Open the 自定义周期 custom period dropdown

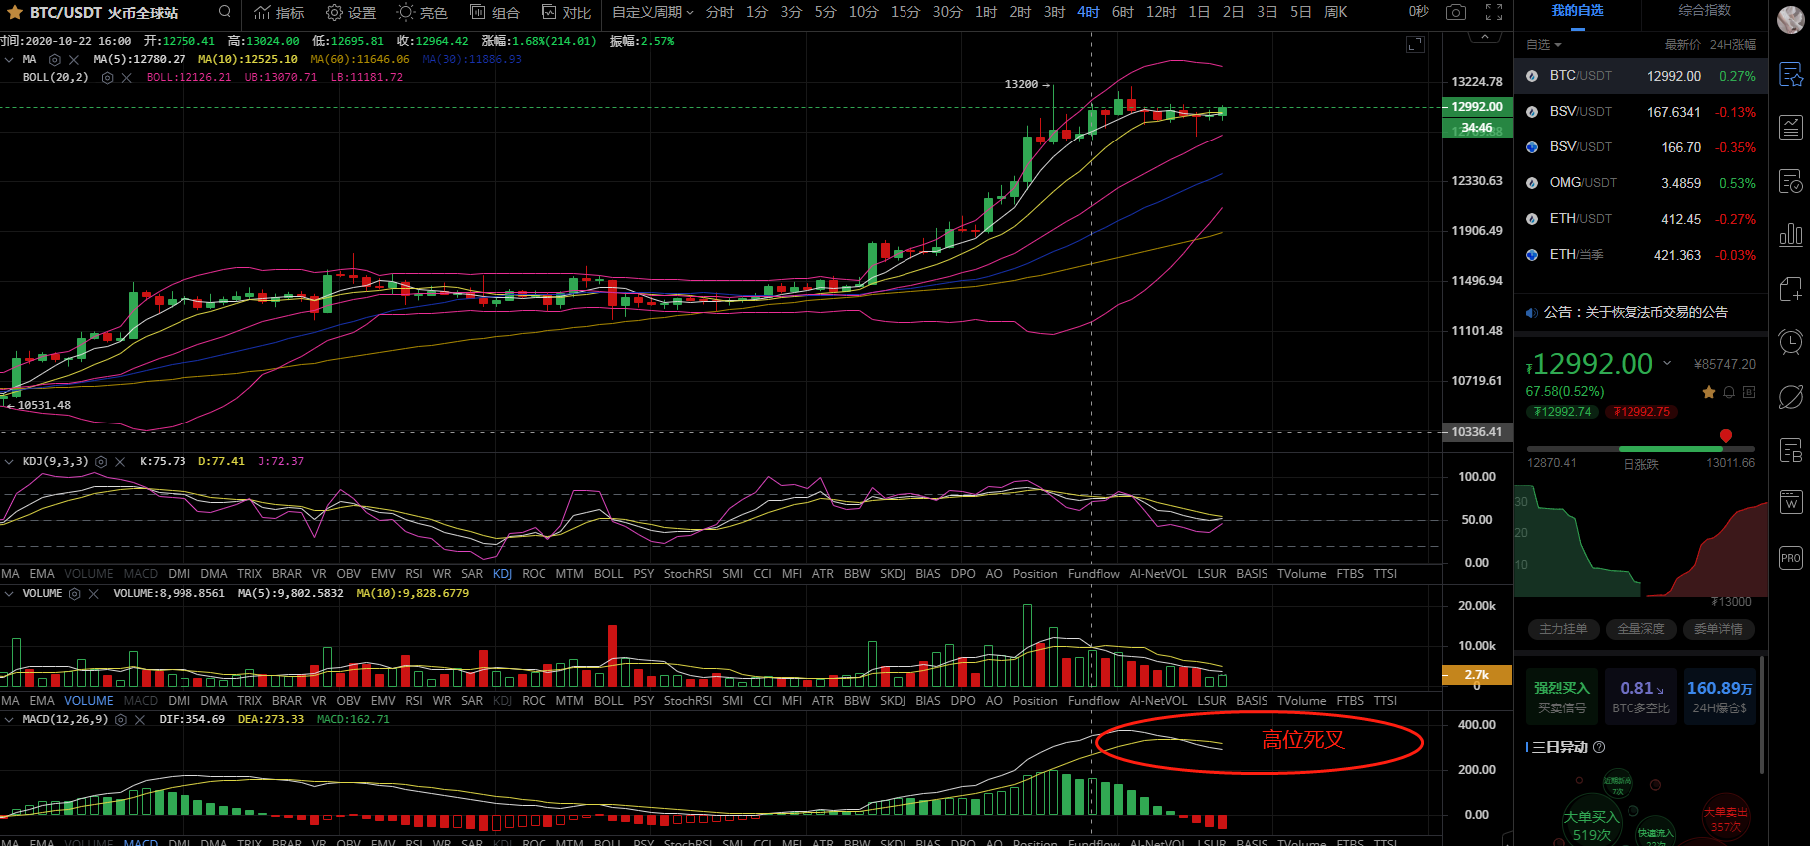tap(652, 12)
